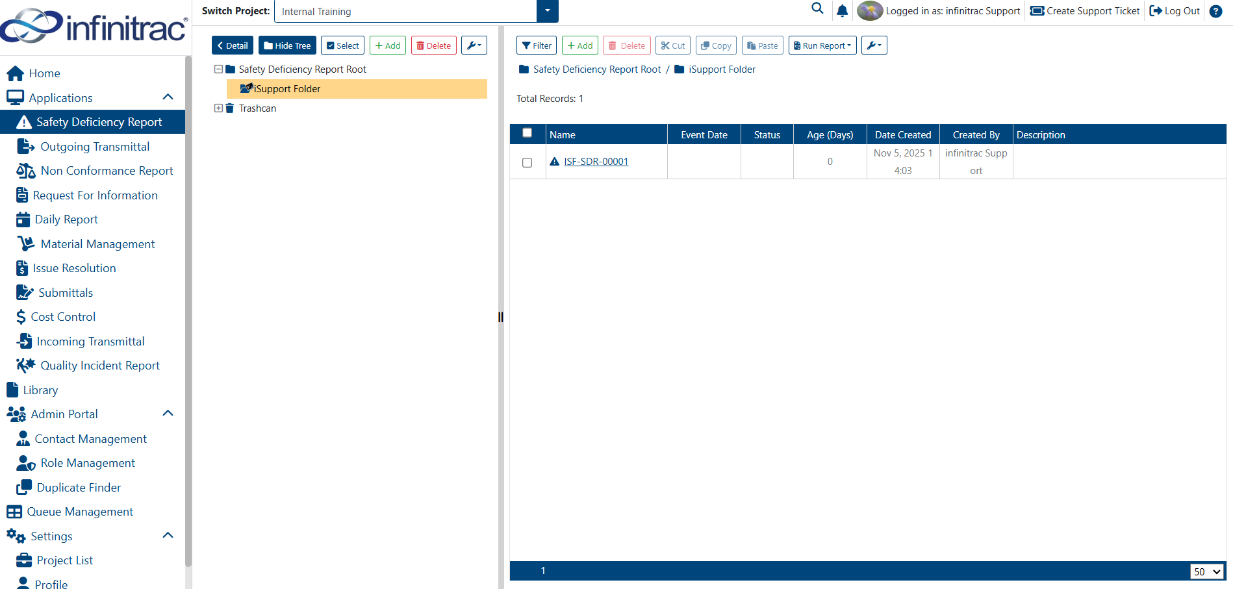This screenshot has width=1233, height=589.
Task: Click the Detail back button
Action: (233, 45)
